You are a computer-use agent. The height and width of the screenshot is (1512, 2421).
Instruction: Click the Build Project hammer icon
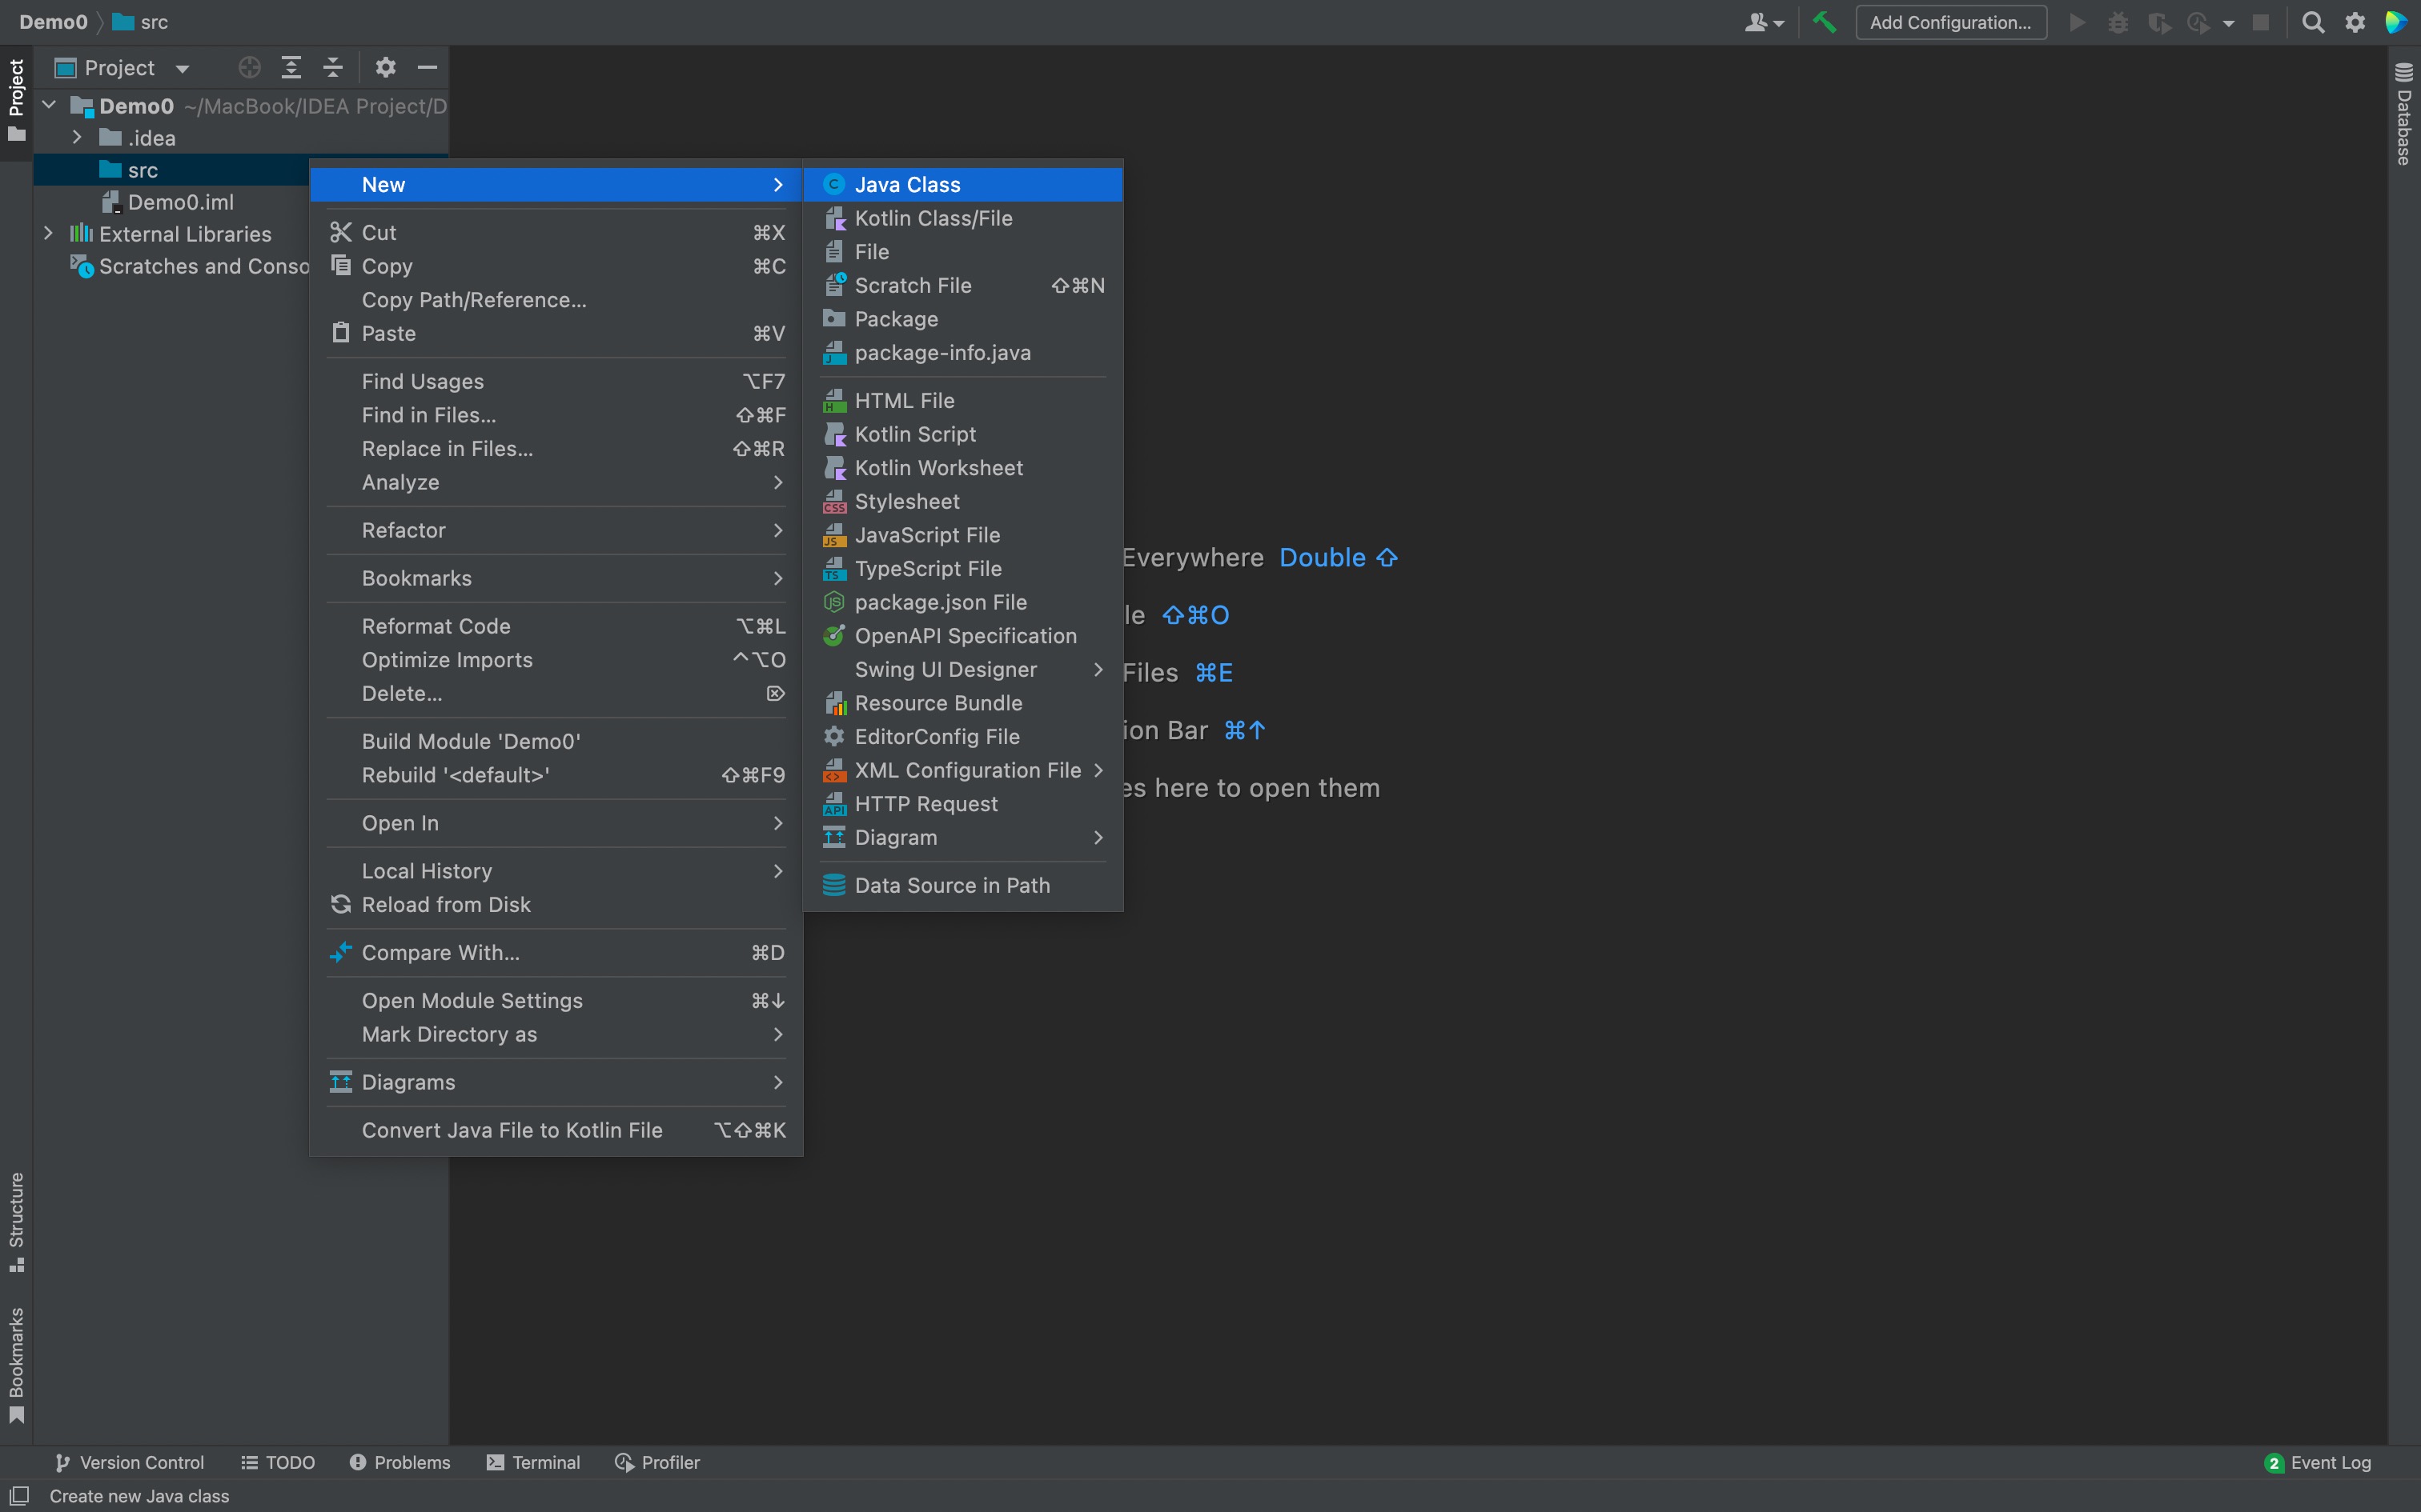(x=1824, y=22)
